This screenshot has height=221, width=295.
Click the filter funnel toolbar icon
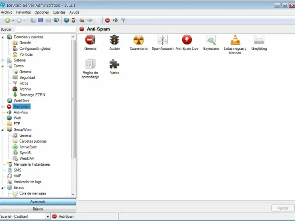point(123,20)
